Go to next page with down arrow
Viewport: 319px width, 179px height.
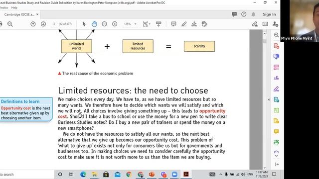43,24
